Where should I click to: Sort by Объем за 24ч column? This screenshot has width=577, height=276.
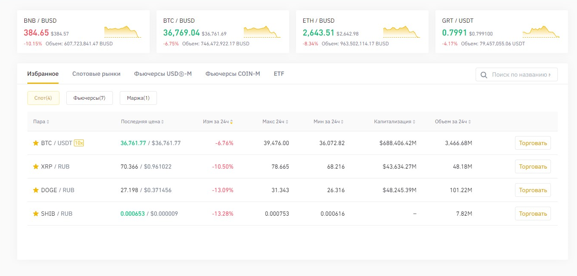click(453, 122)
